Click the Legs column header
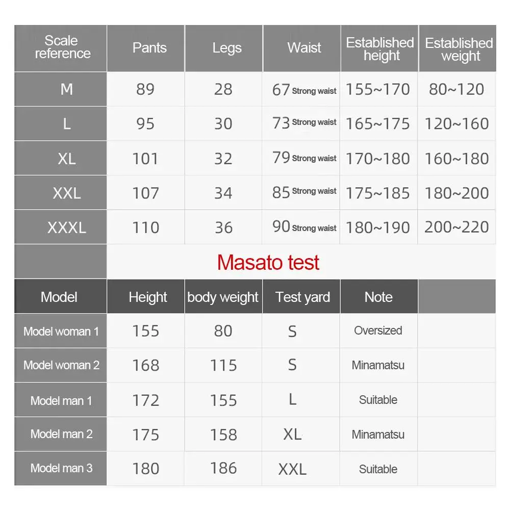The width and height of the screenshot is (510, 510). 226,48
